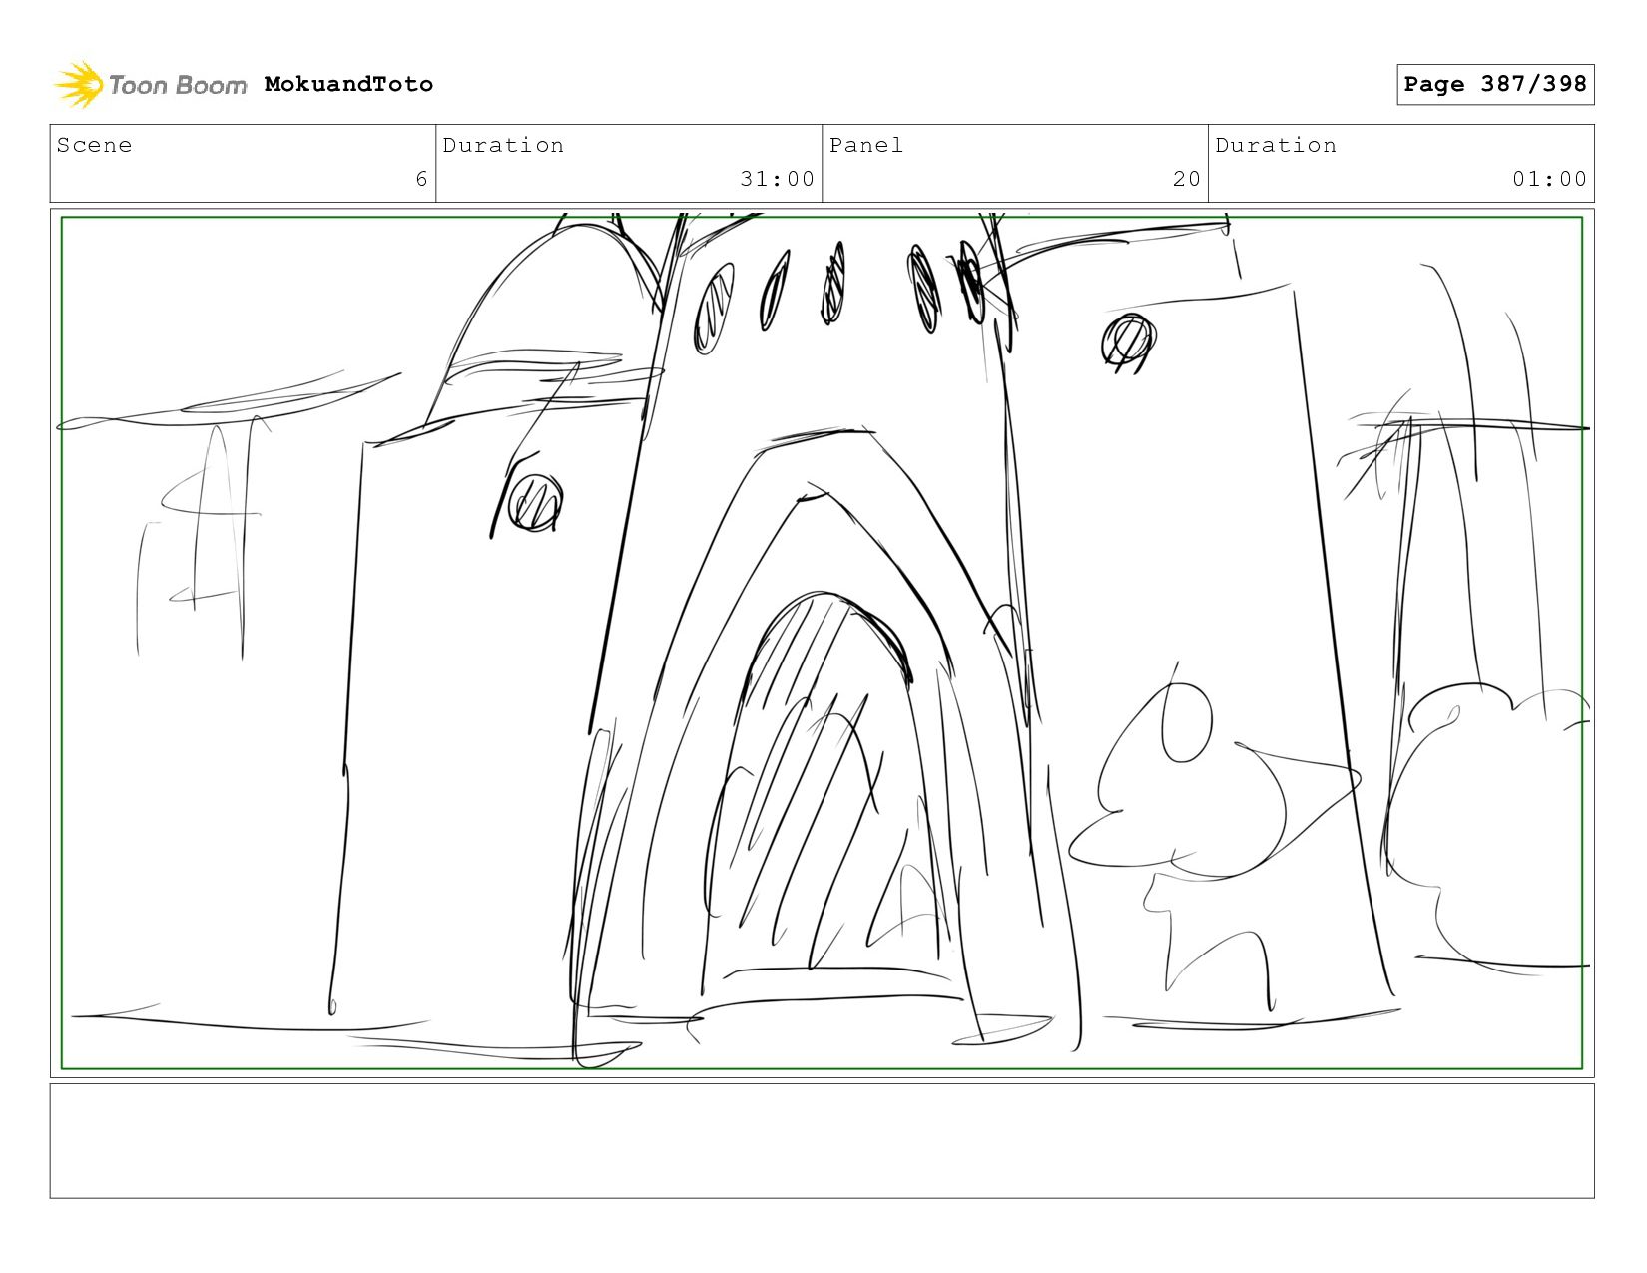The image size is (1647, 1273).
Task: Click the storyboard castle sketch panel
Action: point(822,643)
